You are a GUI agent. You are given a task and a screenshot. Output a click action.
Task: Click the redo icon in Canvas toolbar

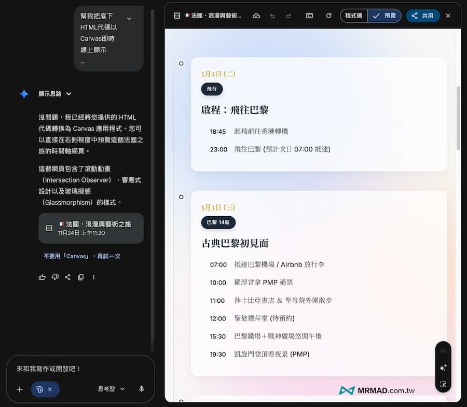coord(288,16)
